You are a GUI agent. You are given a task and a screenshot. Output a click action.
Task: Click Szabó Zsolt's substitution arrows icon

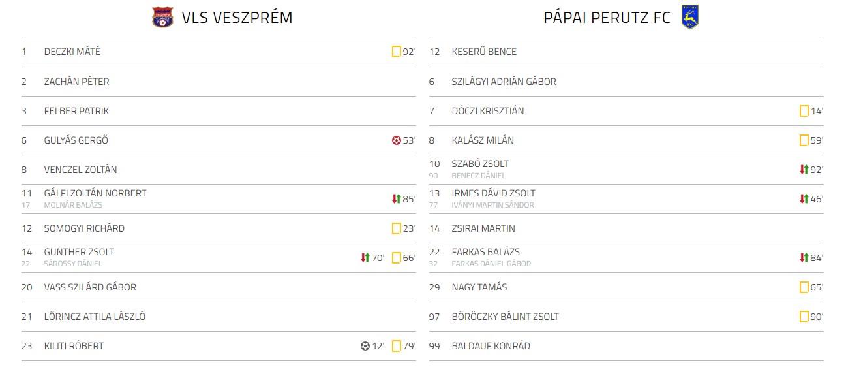tap(804, 170)
